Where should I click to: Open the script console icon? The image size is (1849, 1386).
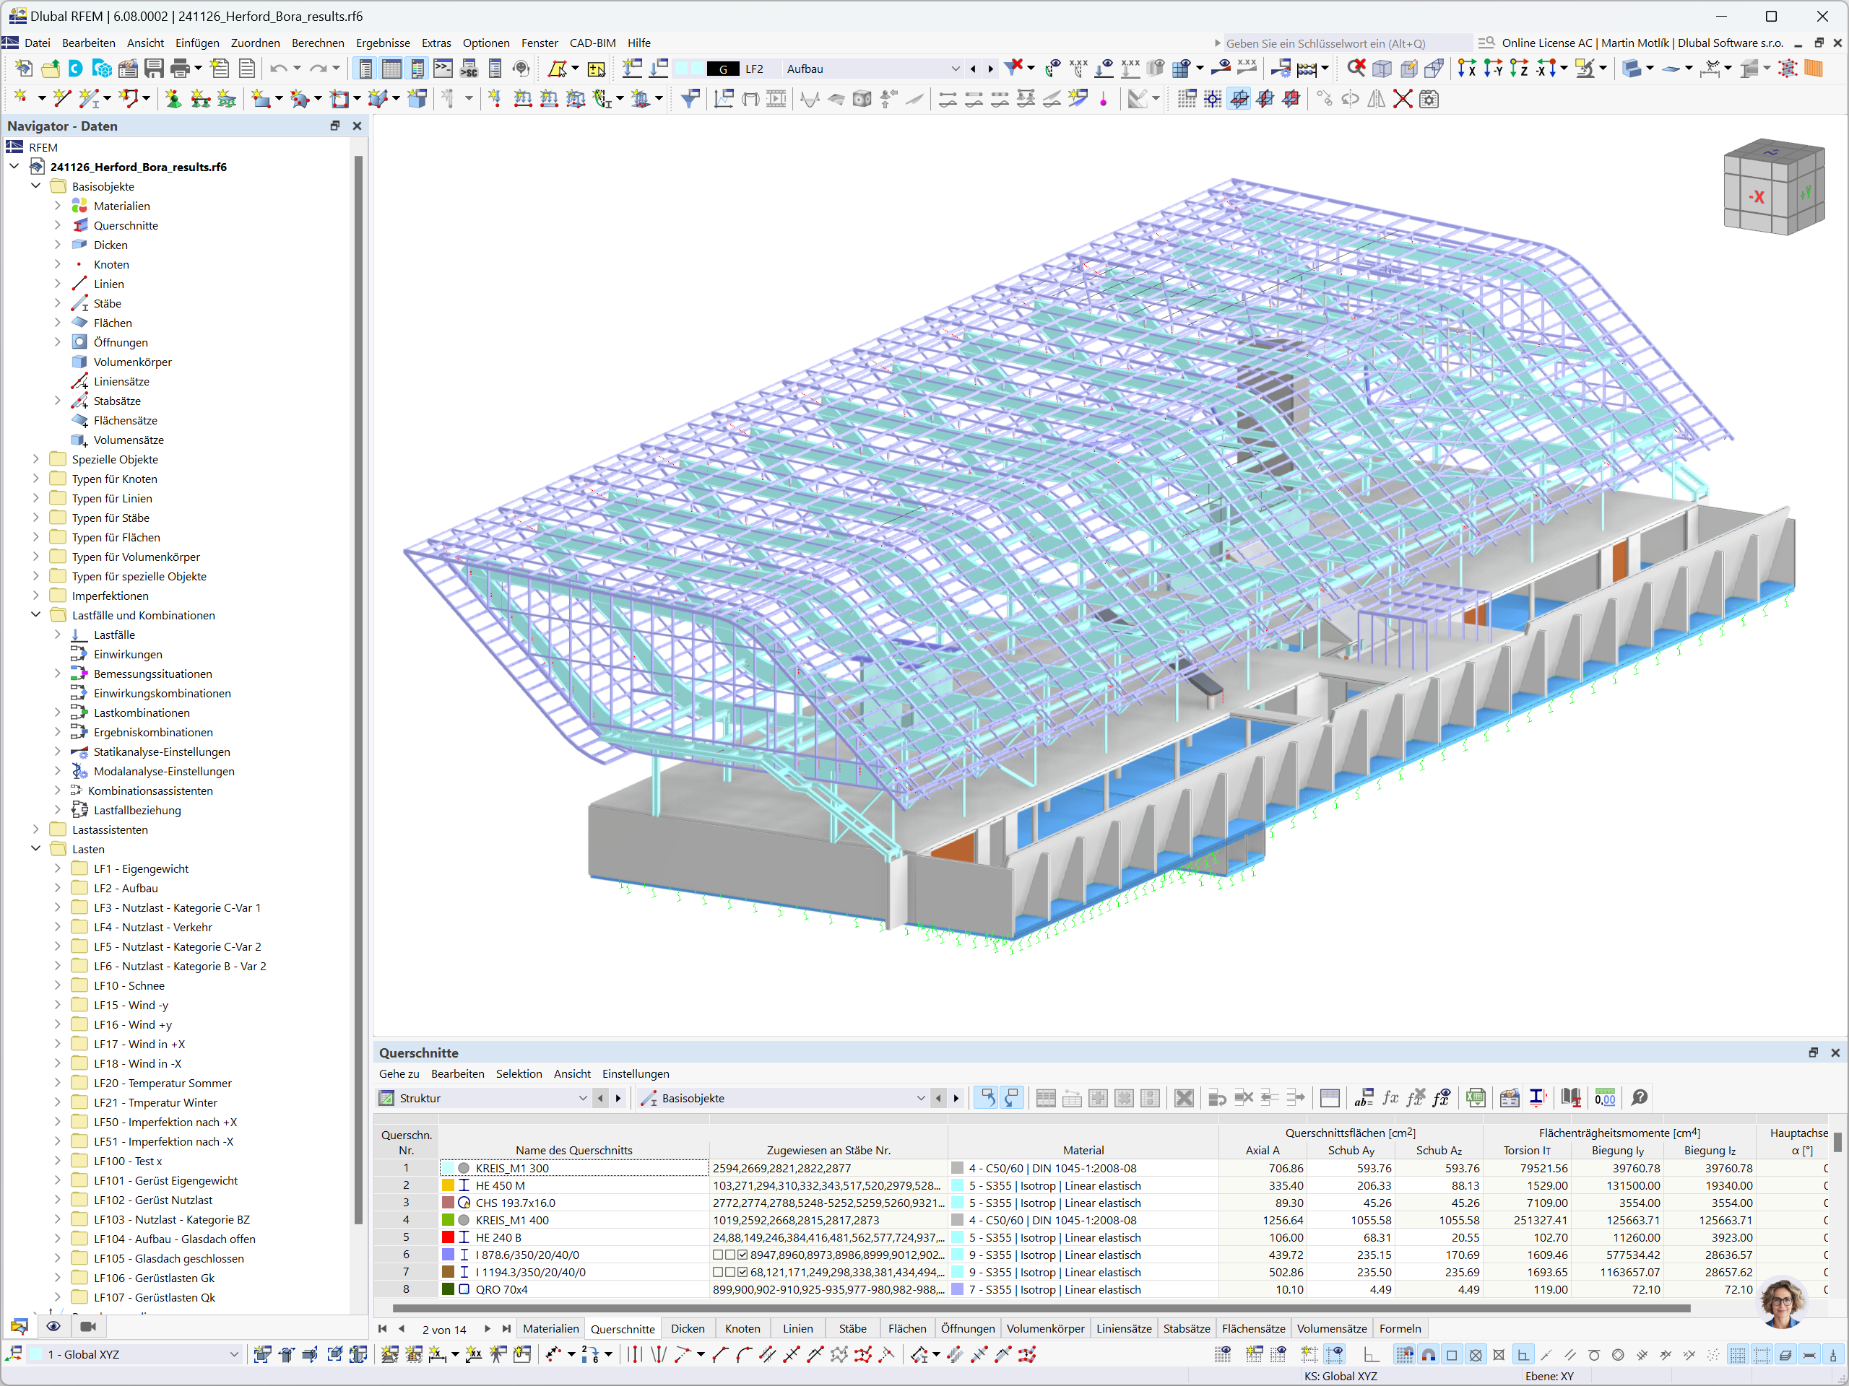click(x=443, y=69)
